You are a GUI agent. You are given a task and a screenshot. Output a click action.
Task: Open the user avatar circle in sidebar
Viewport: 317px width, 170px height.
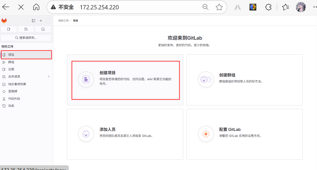click(48, 21)
